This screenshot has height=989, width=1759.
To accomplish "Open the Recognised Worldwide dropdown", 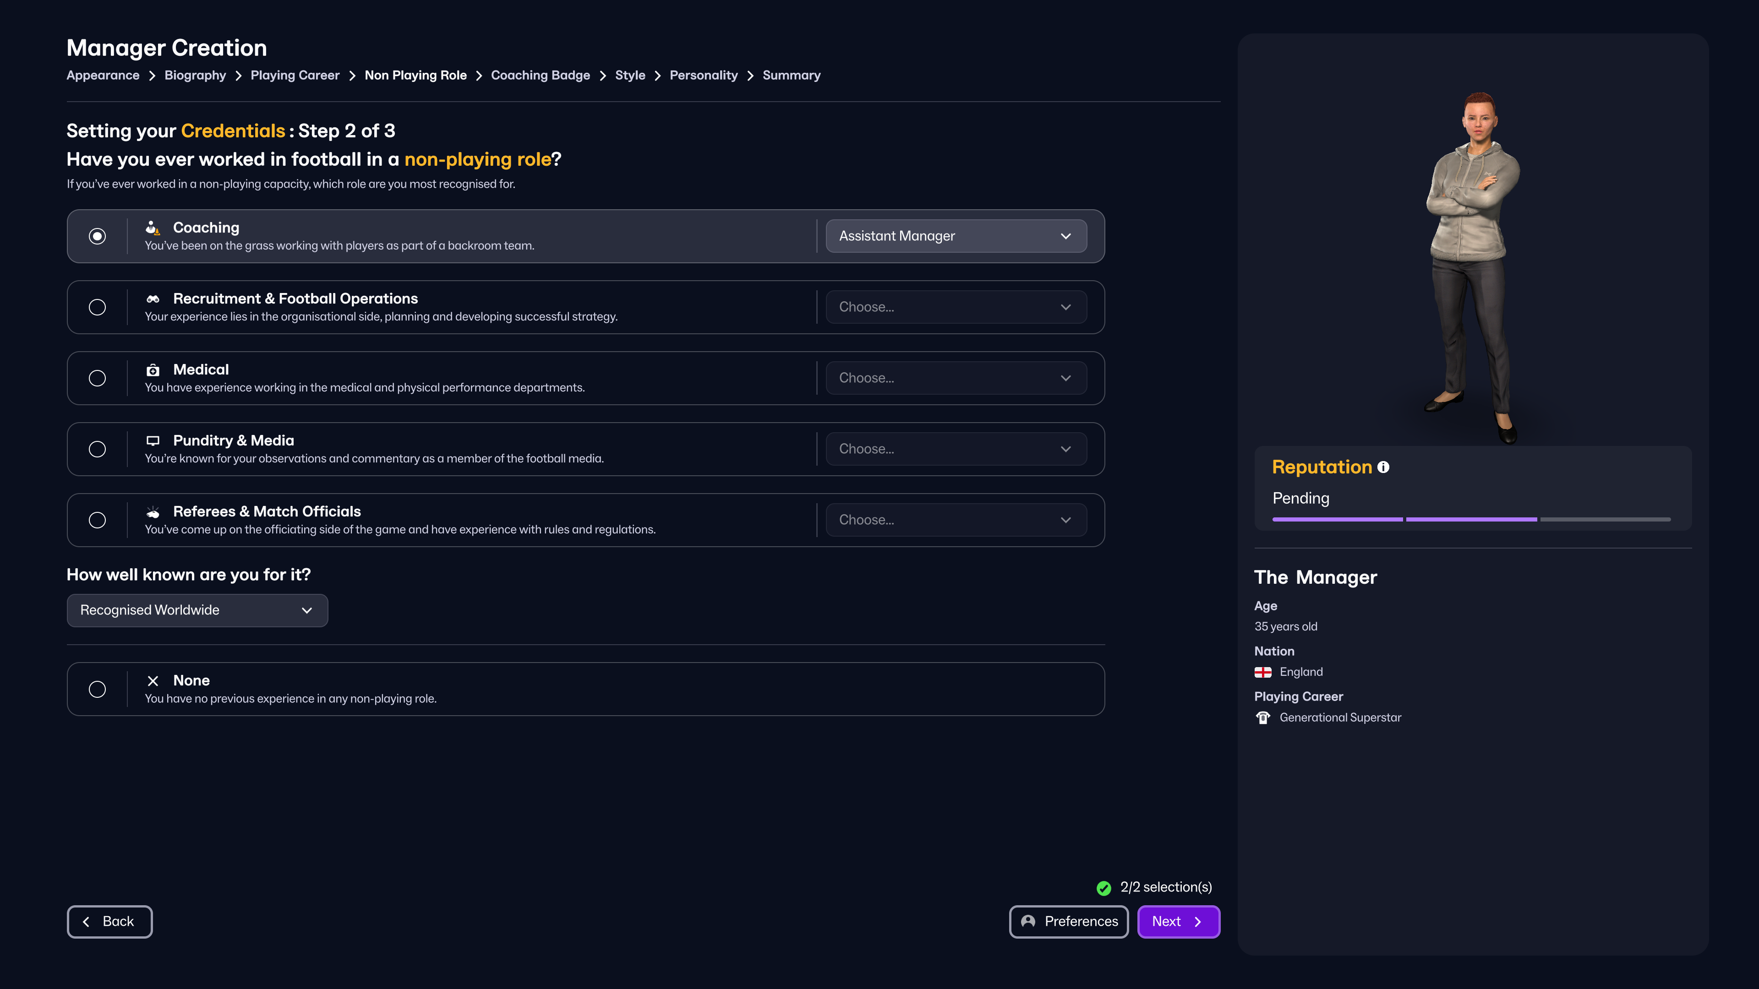I will pyautogui.click(x=197, y=610).
